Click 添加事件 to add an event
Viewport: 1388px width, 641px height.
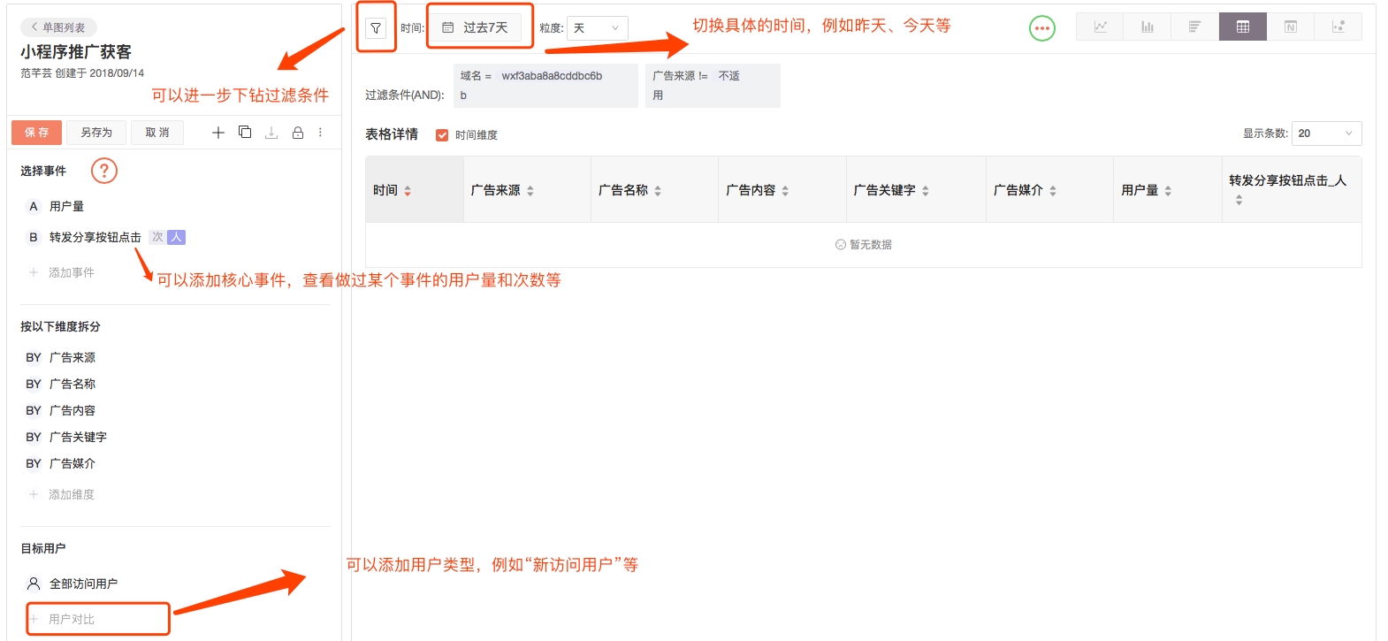click(x=71, y=272)
